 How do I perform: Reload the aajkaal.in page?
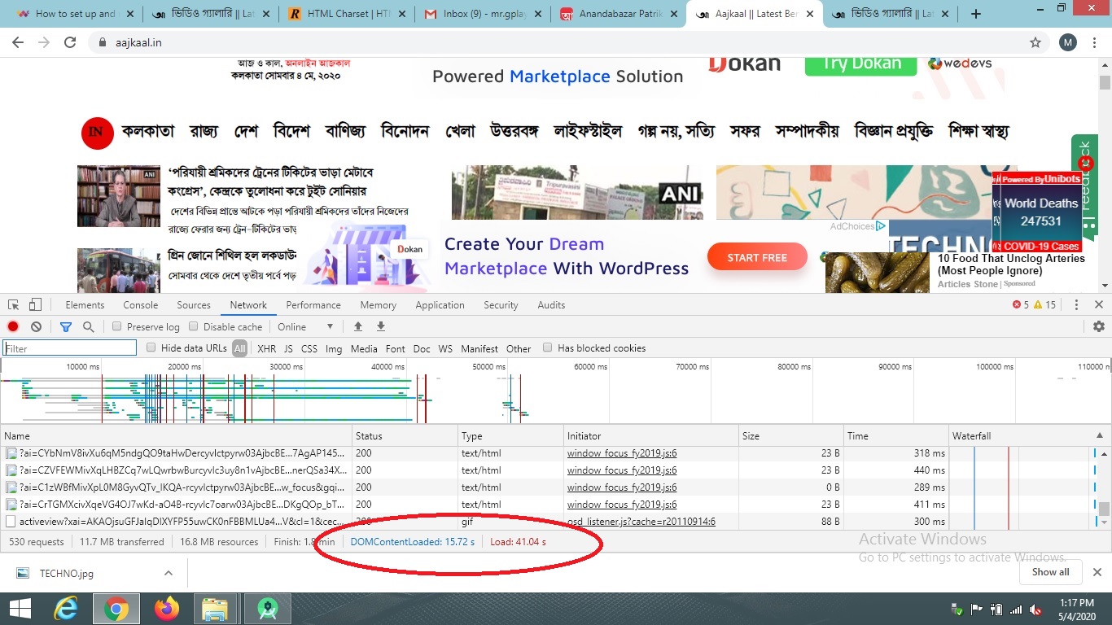click(70, 42)
